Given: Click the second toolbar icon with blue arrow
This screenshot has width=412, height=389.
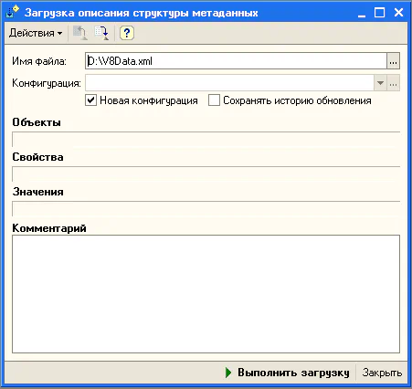Looking at the screenshot, I should pyautogui.click(x=101, y=33).
